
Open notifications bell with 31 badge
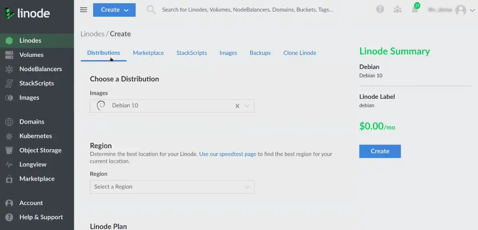(415, 9)
